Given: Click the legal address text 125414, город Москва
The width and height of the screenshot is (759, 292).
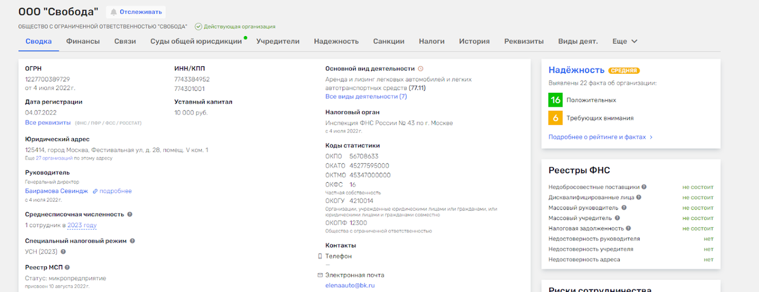Looking at the screenshot, I should pyautogui.click(x=116, y=150).
